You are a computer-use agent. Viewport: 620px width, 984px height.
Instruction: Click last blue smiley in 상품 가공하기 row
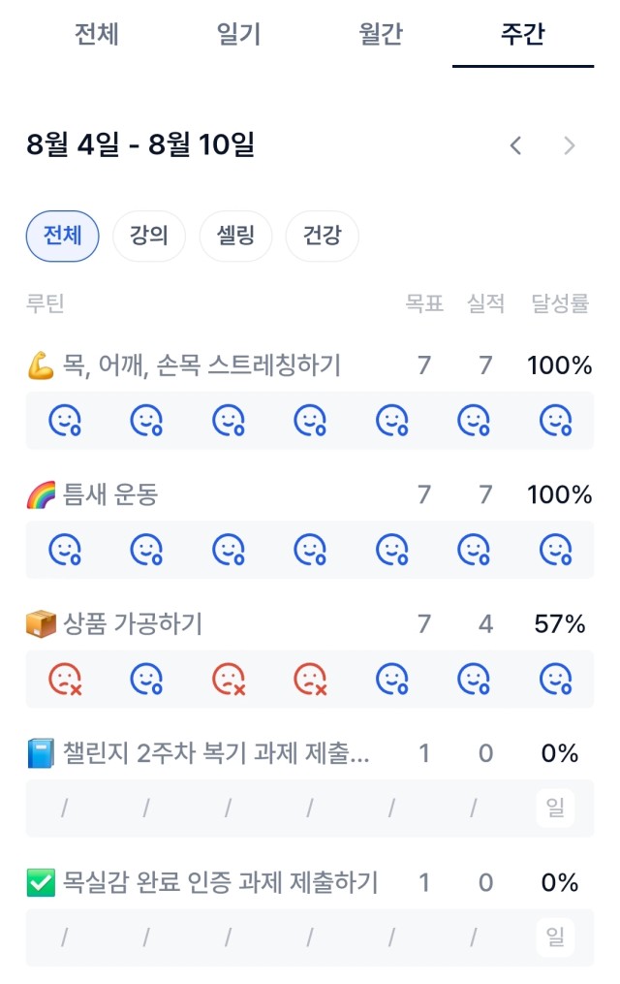(x=556, y=679)
